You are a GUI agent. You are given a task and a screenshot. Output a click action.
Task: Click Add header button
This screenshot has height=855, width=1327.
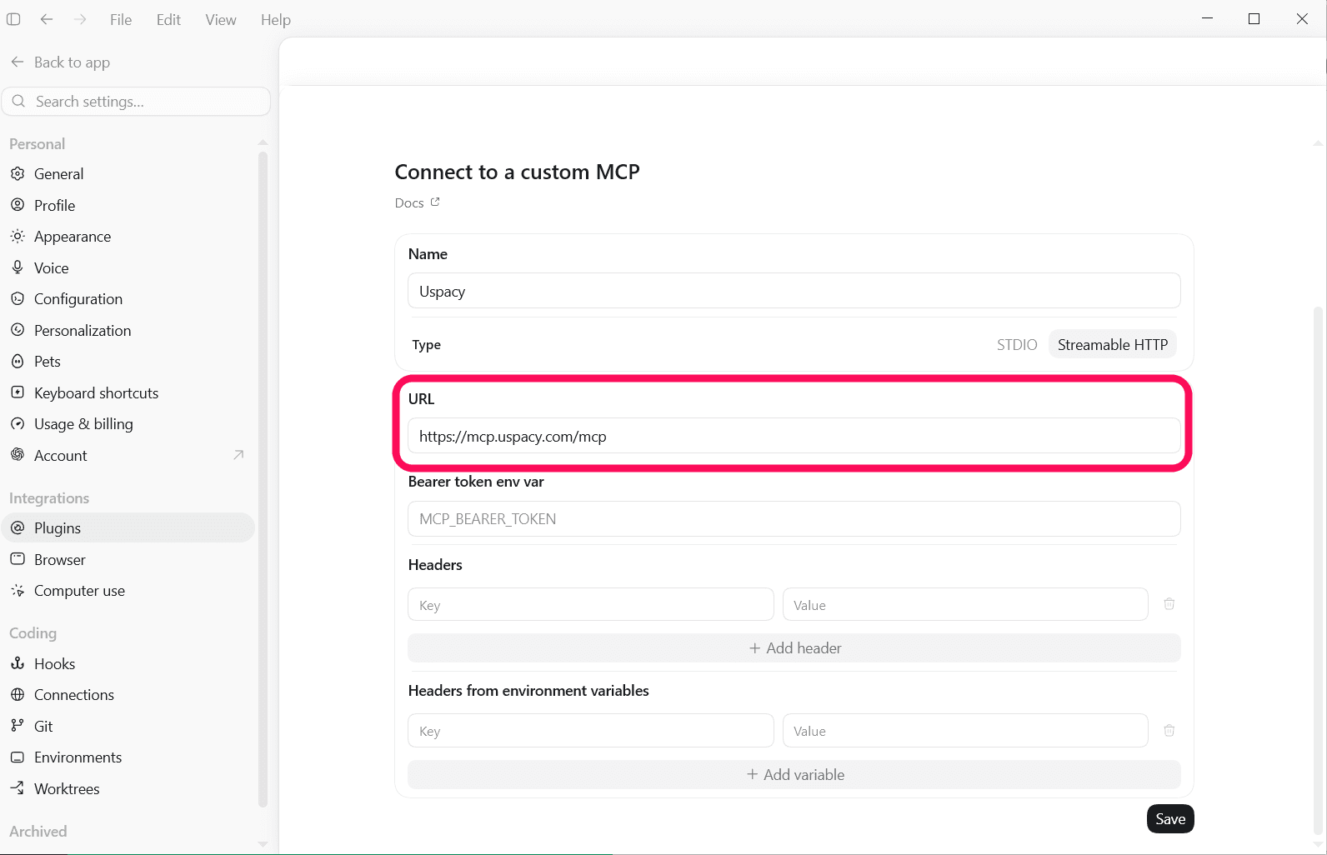pyautogui.click(x=794, y=647)
